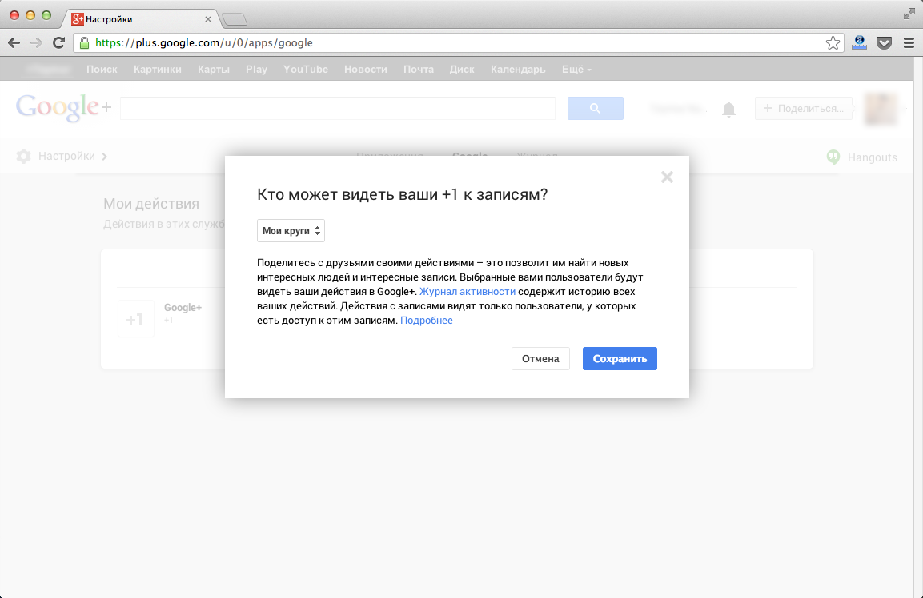Open the profile avatar thumbnail
The image size is (923, 598).
coord(881,109)
